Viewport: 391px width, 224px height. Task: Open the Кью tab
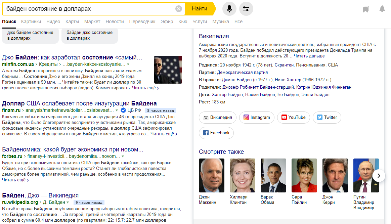click(183, 22)
